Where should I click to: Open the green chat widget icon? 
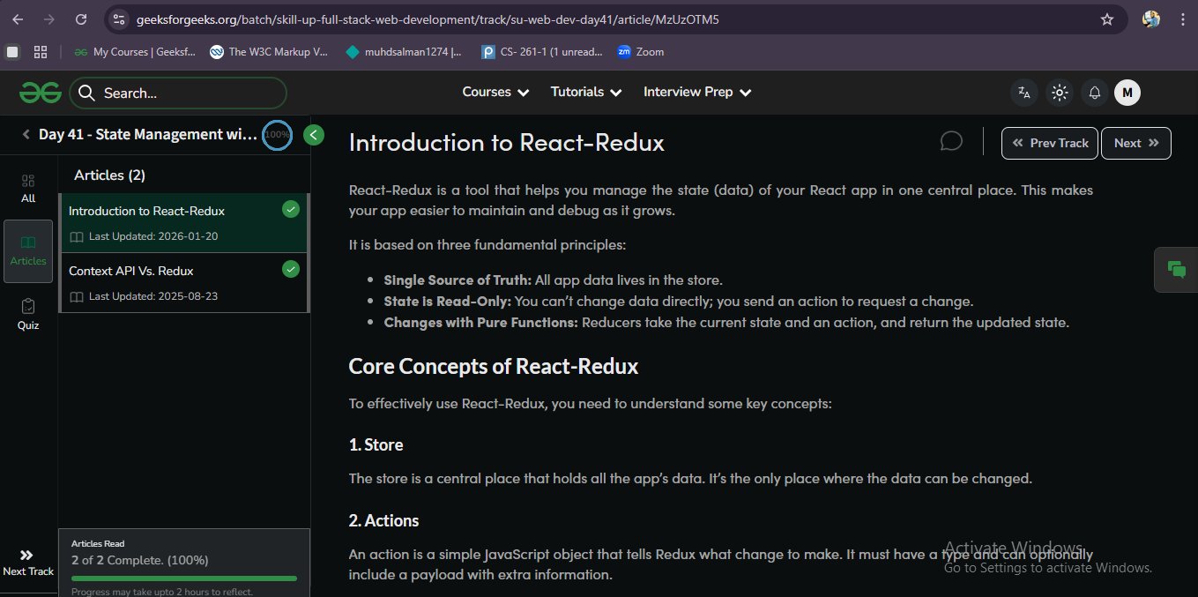[x=1176, y=270]
